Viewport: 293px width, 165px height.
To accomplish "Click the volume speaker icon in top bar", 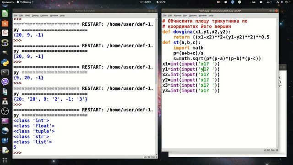I will (x=282, y=2).
